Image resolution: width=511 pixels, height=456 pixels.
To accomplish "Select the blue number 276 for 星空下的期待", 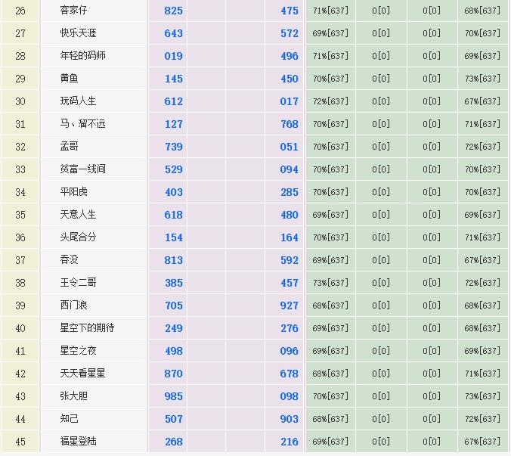I will point(290,328).
